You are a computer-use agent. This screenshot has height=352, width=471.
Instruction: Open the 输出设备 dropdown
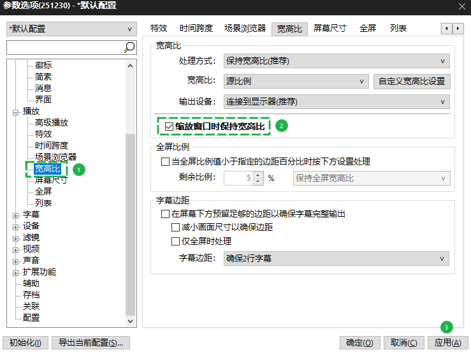pyautogui.click(x=337, y=102)
